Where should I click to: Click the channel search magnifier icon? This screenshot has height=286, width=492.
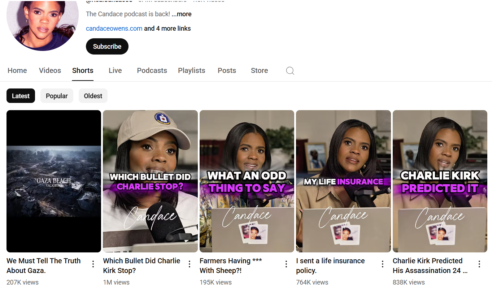click(290, 71)
